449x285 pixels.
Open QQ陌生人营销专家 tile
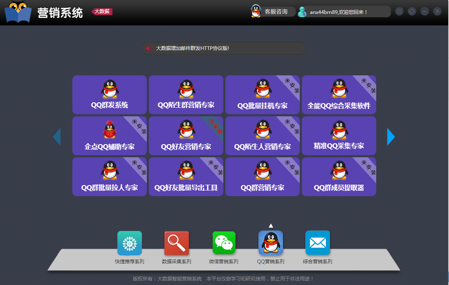[x=262, y=136]
